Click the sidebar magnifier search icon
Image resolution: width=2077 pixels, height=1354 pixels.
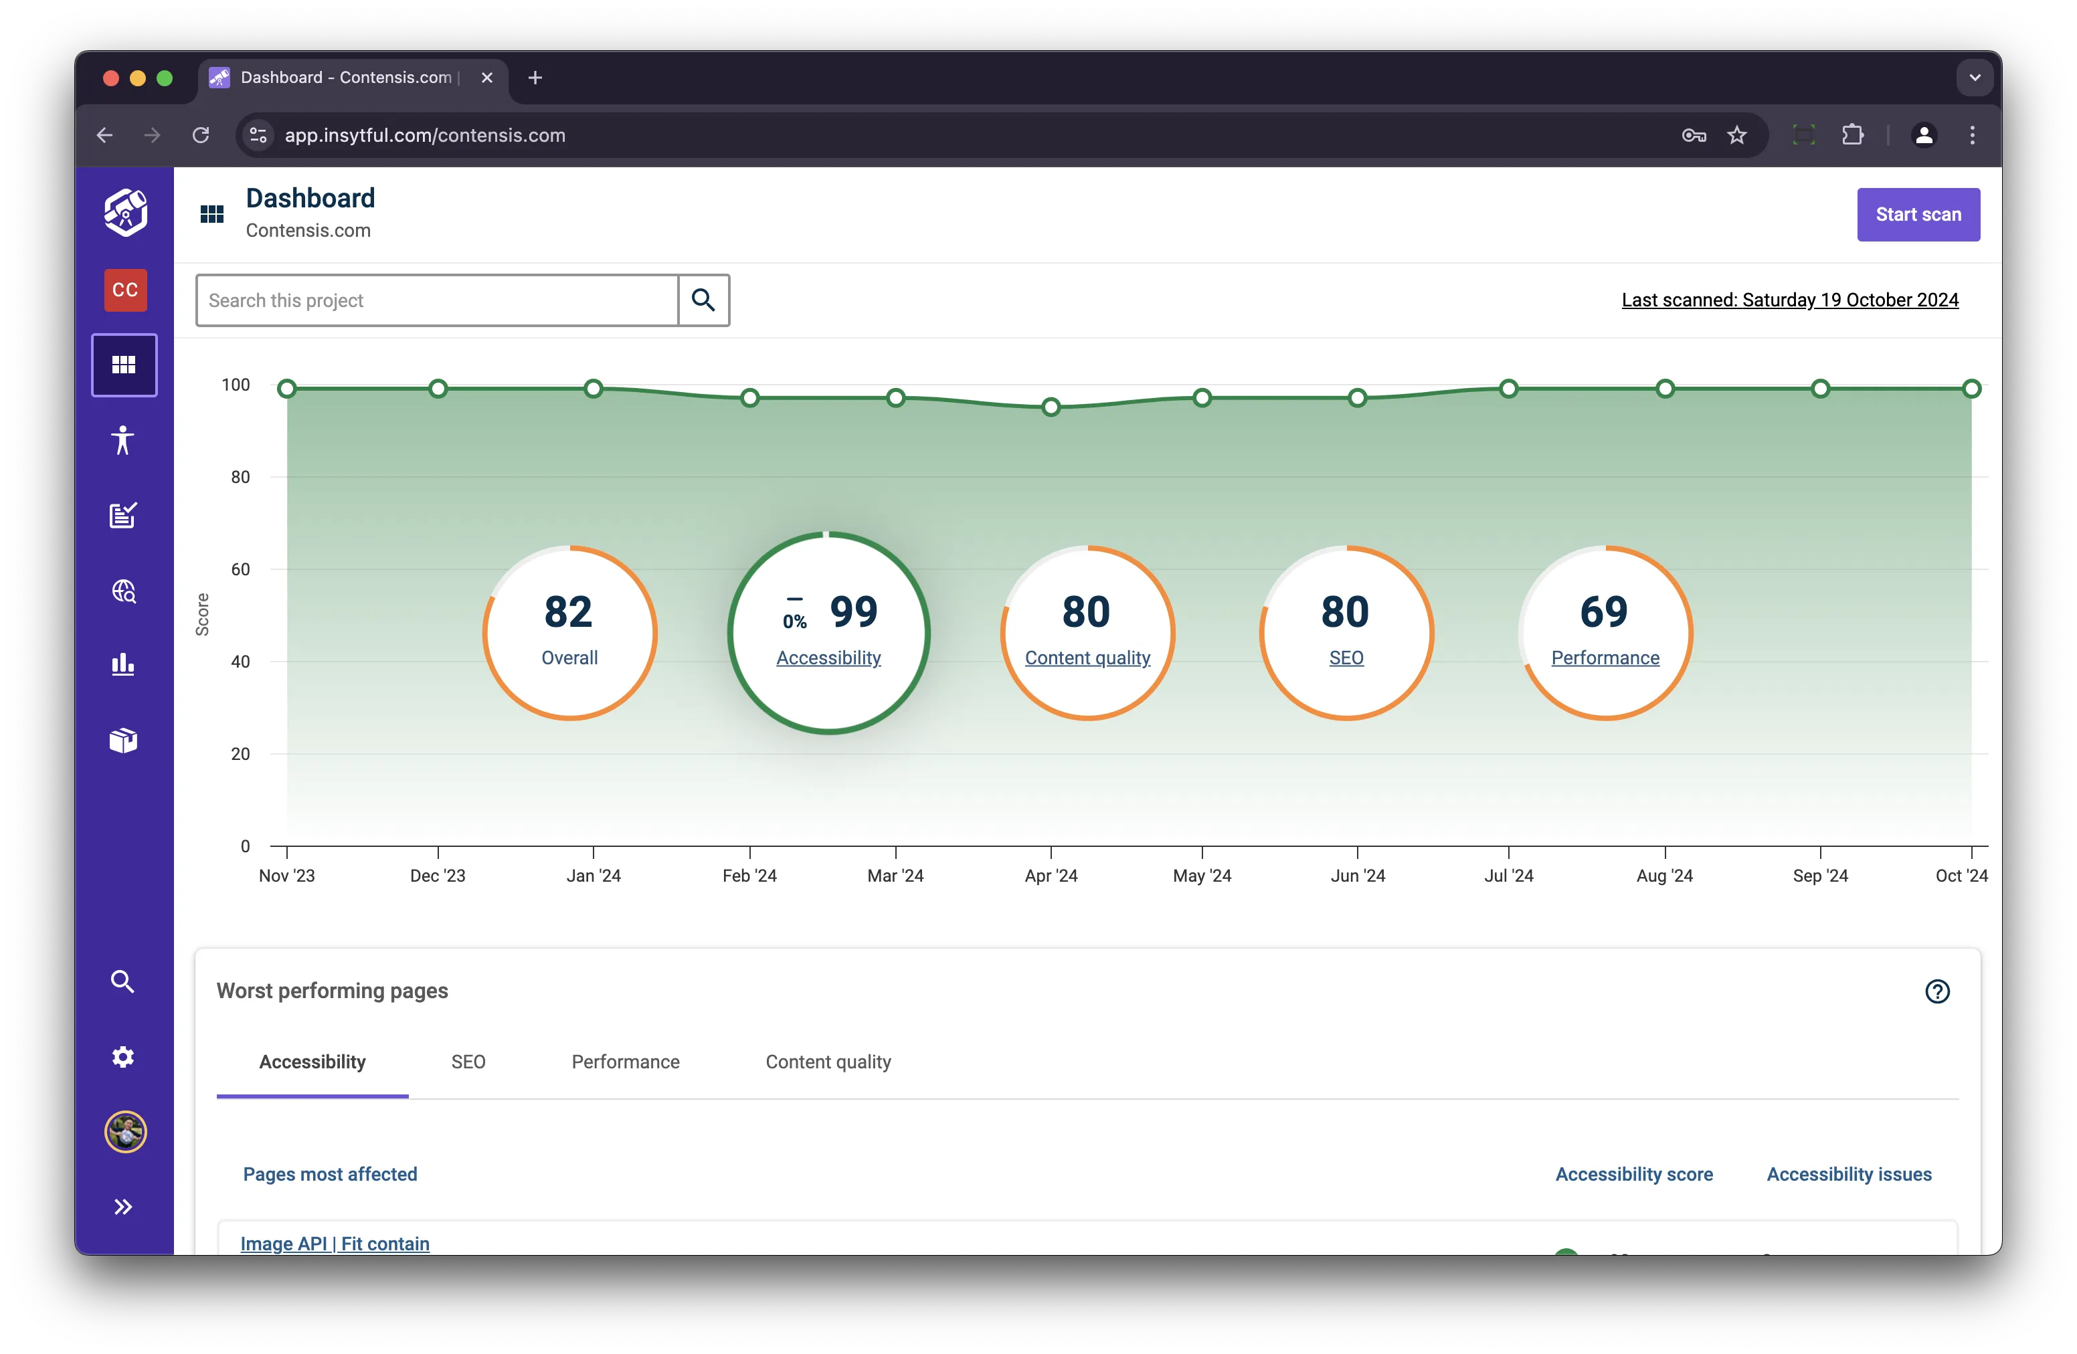point(123,981)
